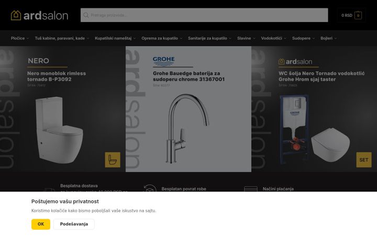Click the yellow toilet category badge
377x236 pixels.
pos(113,159)
